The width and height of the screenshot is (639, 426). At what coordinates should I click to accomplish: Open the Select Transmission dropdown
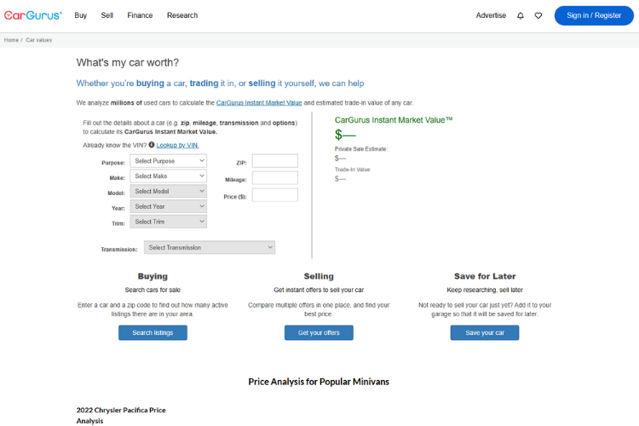point(210,247)
